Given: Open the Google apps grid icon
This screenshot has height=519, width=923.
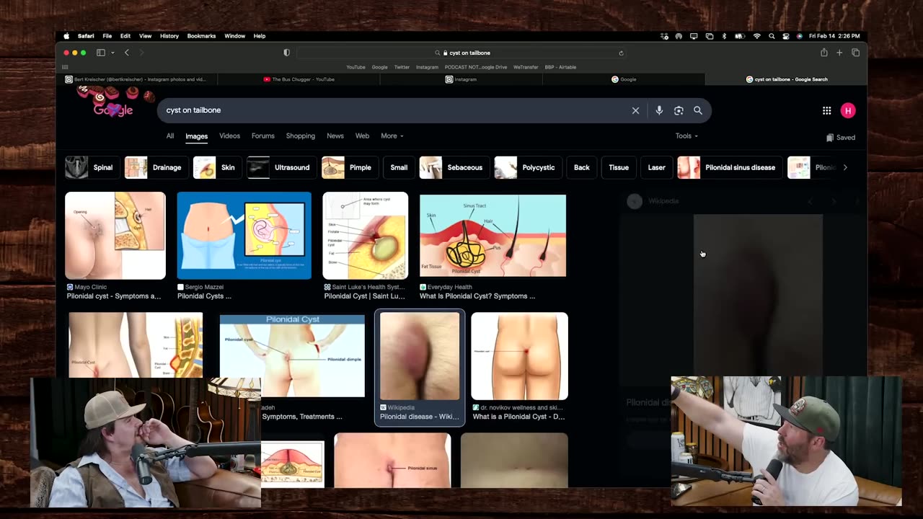Looking at the screenshot, I should [x=827, y=110].
